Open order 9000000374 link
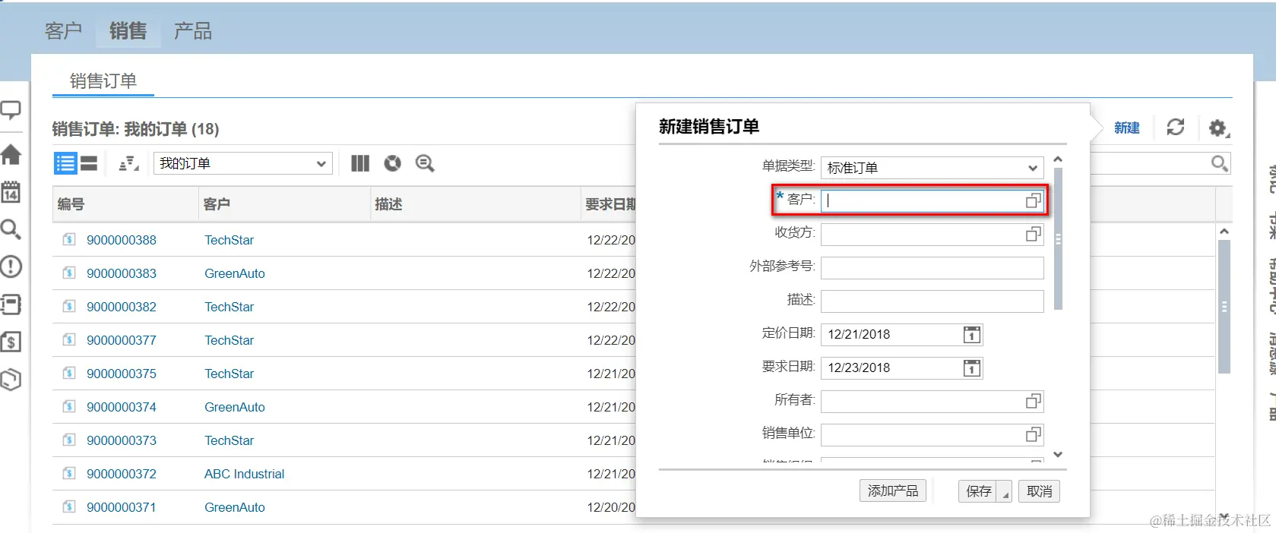Viewport: 1276px width, 533px height. click(122, 407)
